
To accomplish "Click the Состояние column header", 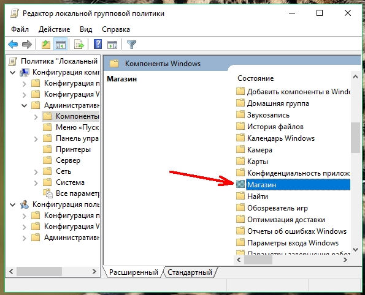I will pyautogui.click(x=255, y=78).
